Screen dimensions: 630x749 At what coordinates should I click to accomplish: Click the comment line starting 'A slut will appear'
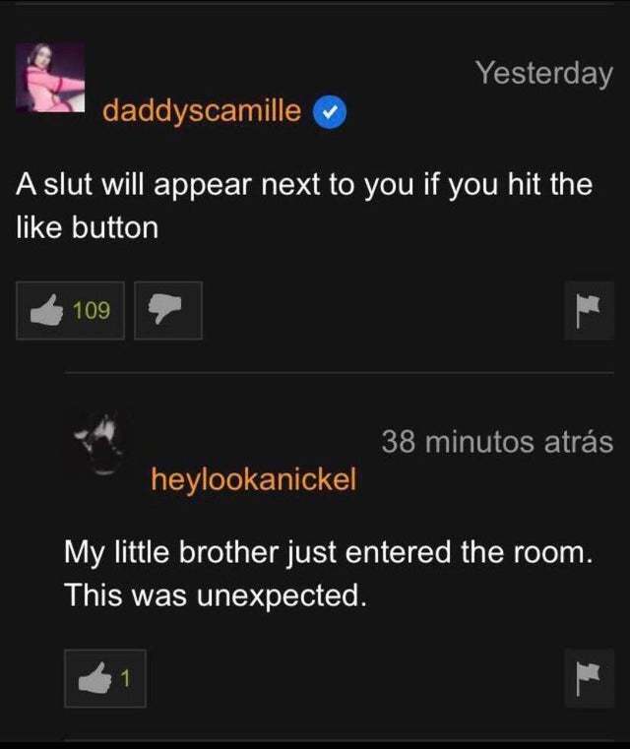tap(304, 185)
